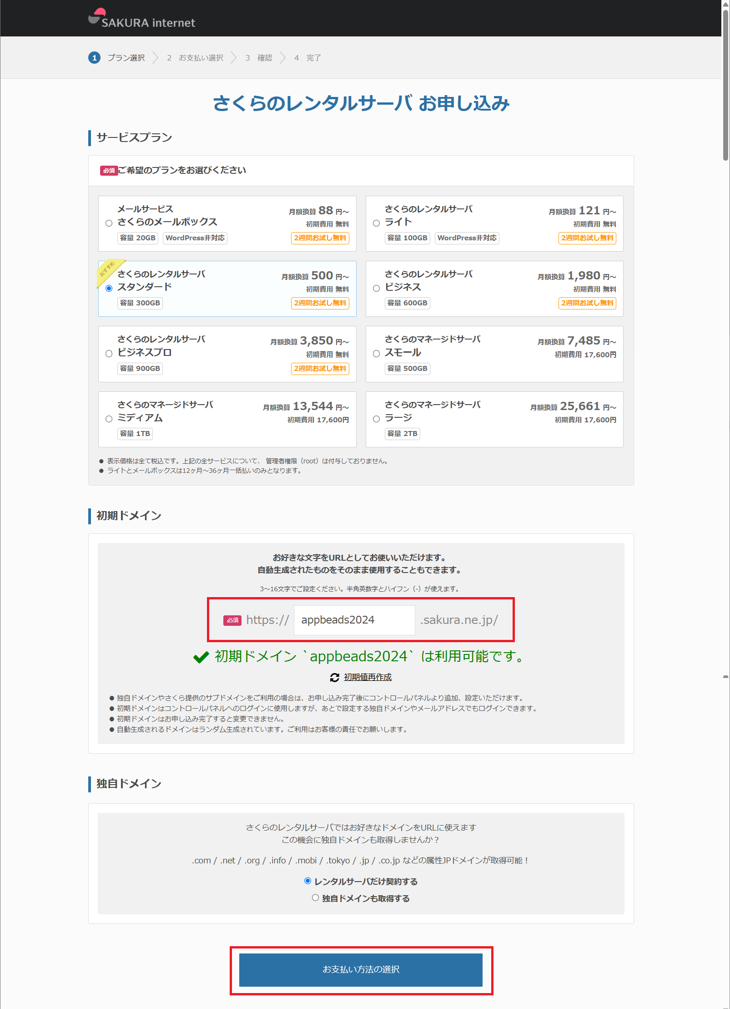Click the 容量 1TB tag on ミディアム plan
Image resolution: width=730 pixels, height=1009 pixels.
135,434
